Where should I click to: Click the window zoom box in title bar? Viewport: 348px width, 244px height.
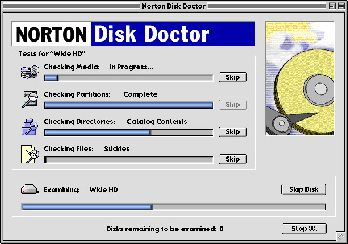(332, 6)
